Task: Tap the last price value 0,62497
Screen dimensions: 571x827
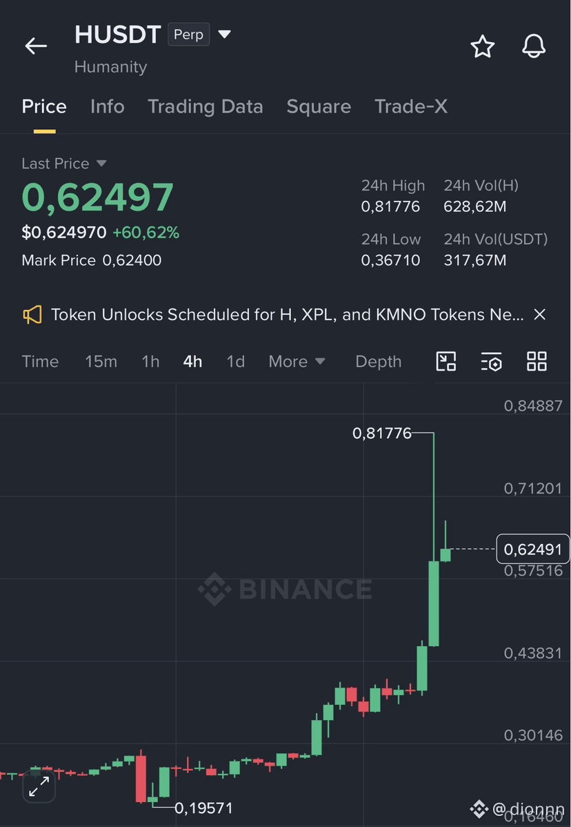Action: (97, 197)
